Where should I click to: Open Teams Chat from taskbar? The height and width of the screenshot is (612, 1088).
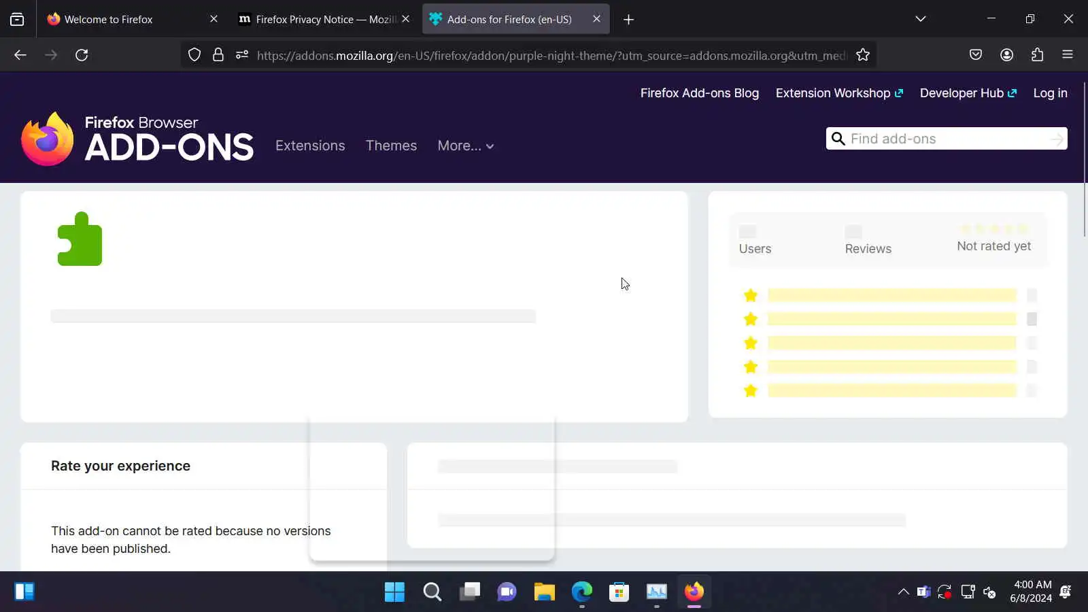(x=507, y=592)
